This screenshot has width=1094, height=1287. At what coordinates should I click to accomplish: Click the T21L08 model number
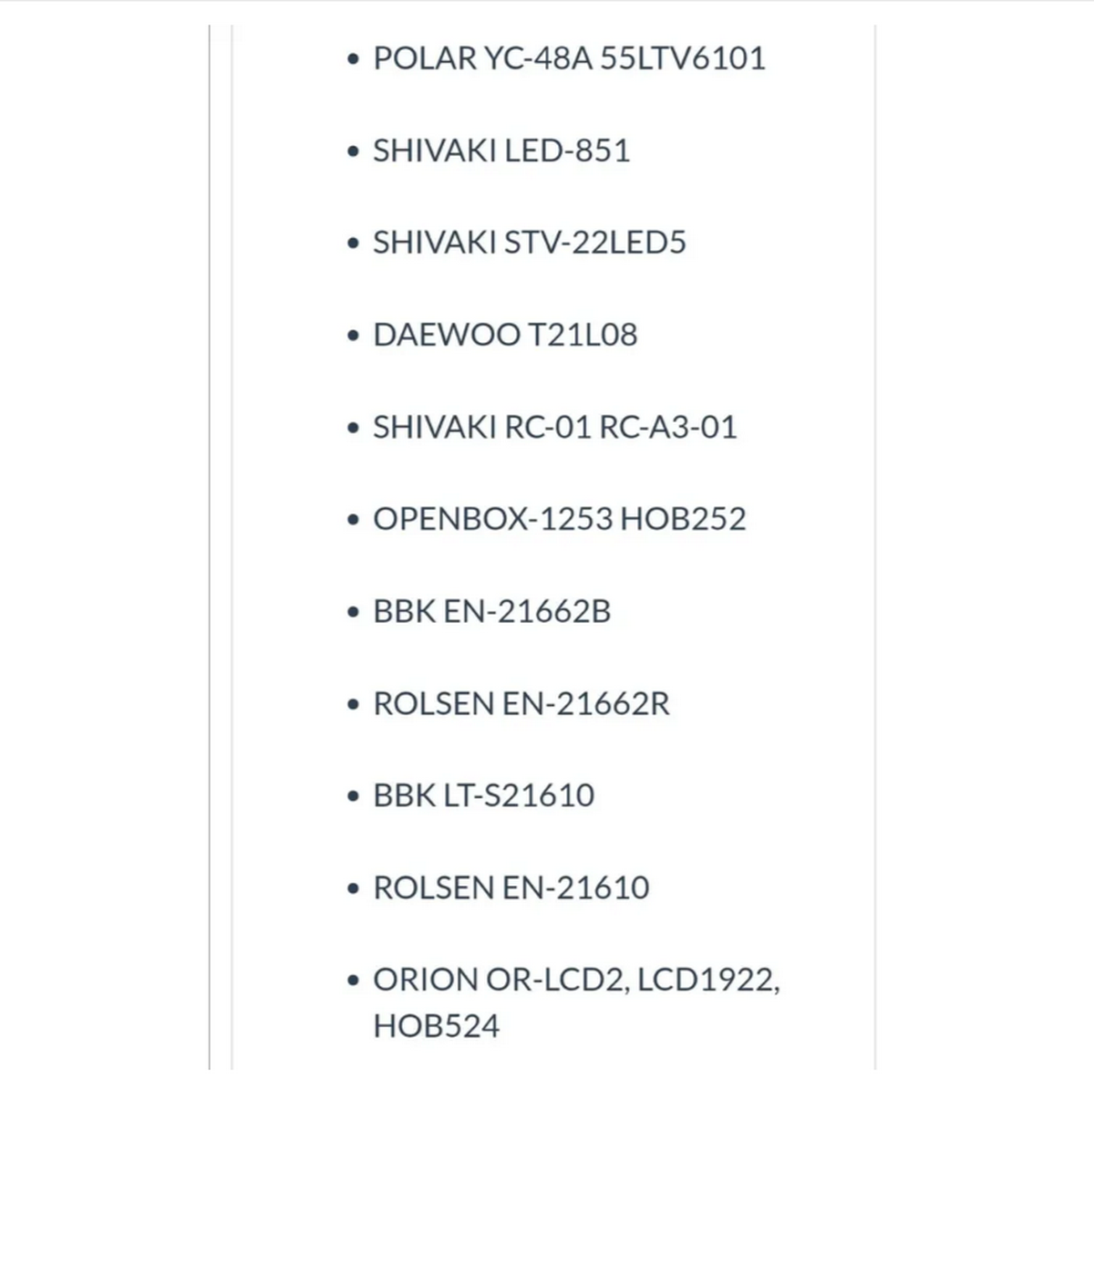[x=583, y=335]
